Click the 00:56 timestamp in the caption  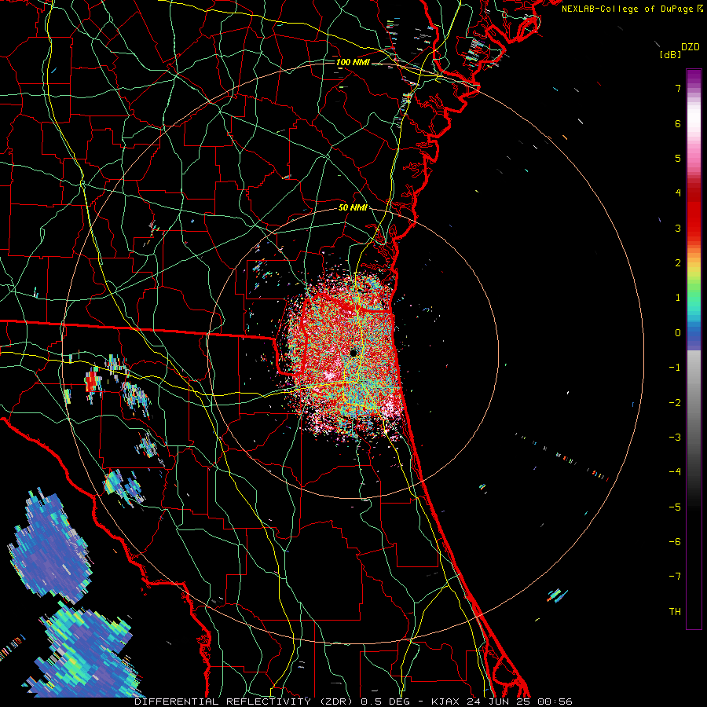[x=555, y=702]
